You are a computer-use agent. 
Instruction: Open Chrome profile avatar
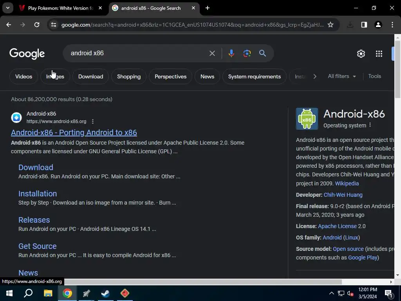coord(378,25)
